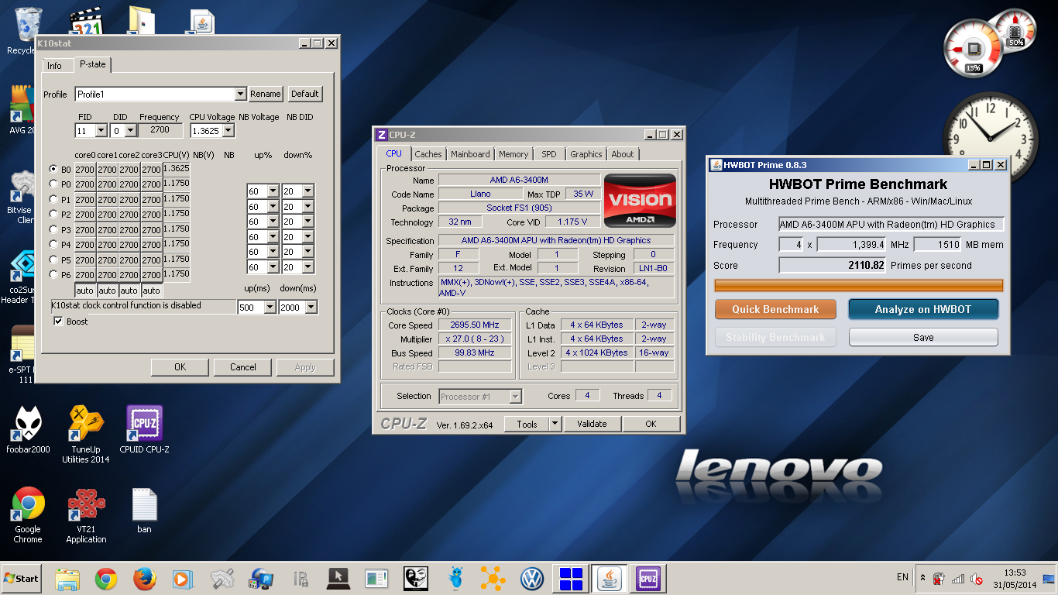The image size is (1058, 595).
Task: Click the Guy Fawkes mask taskbar icon
Action: (x=416, y=579)
